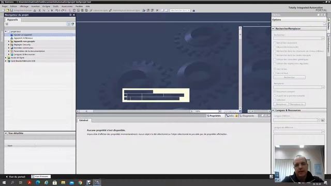This screenshot has height=186, width=331.
Task: Check the third search option checkbox
Action: [x=275, y=51]
